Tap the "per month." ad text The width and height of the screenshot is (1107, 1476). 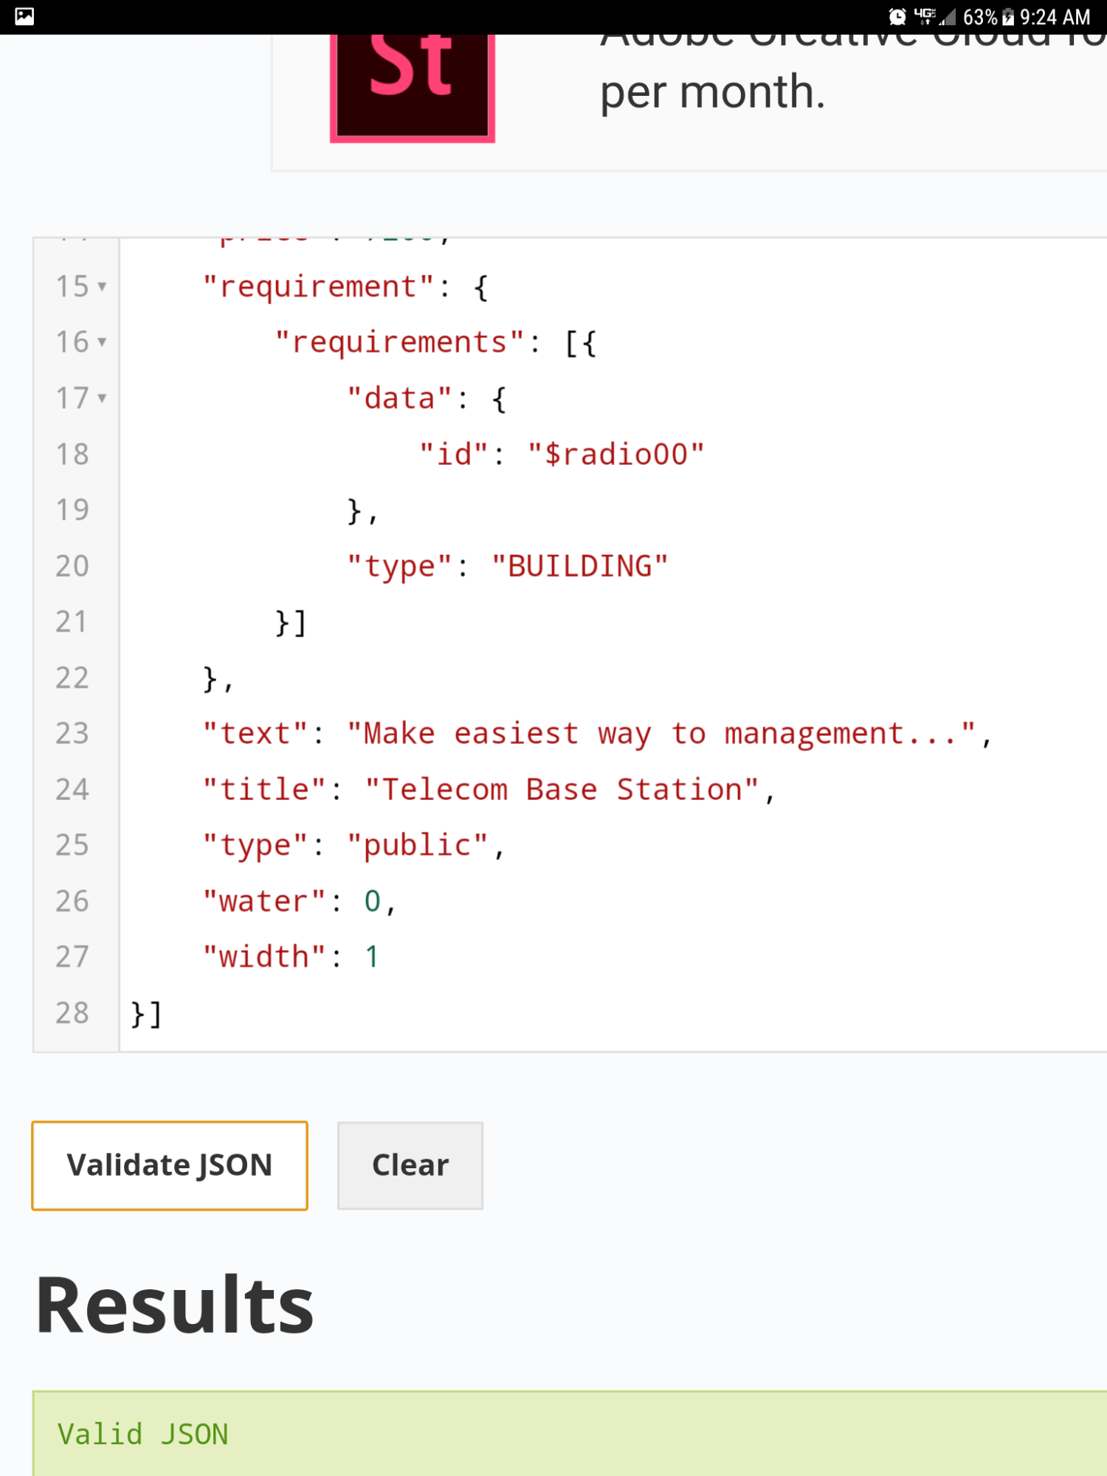(712, 92)
